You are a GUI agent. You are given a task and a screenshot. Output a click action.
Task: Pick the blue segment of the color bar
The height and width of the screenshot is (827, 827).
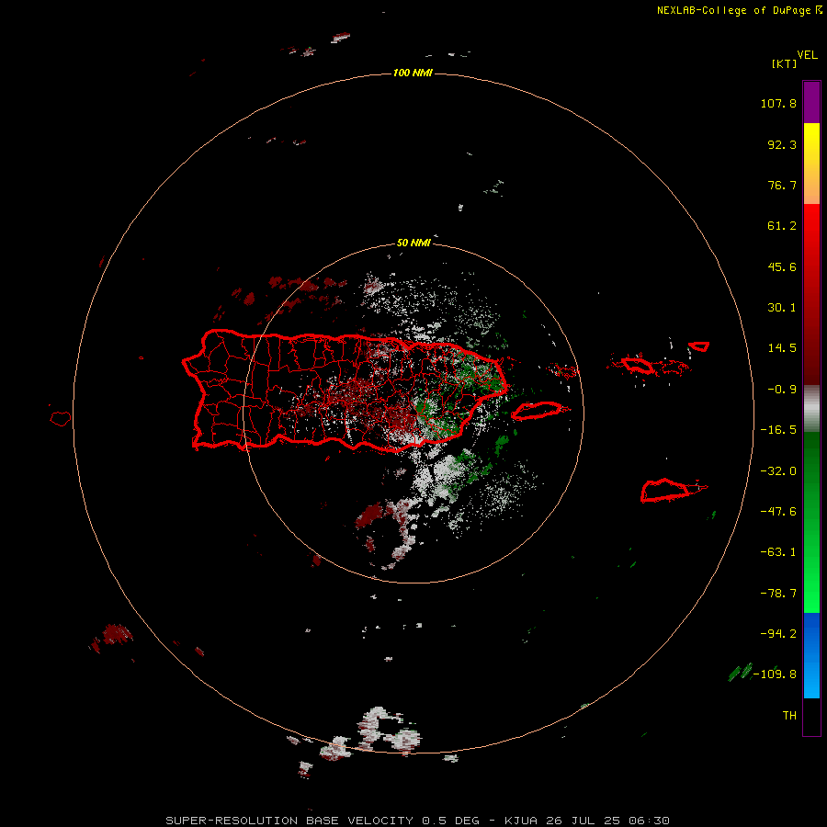811,655
